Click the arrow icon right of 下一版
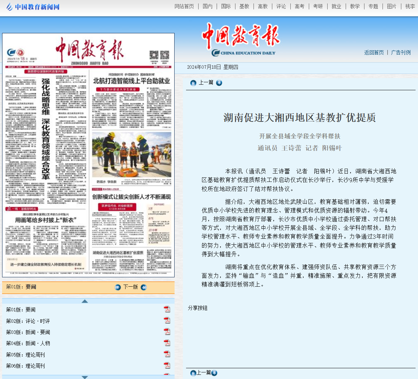Screen dimensions: 418x379 144,287
